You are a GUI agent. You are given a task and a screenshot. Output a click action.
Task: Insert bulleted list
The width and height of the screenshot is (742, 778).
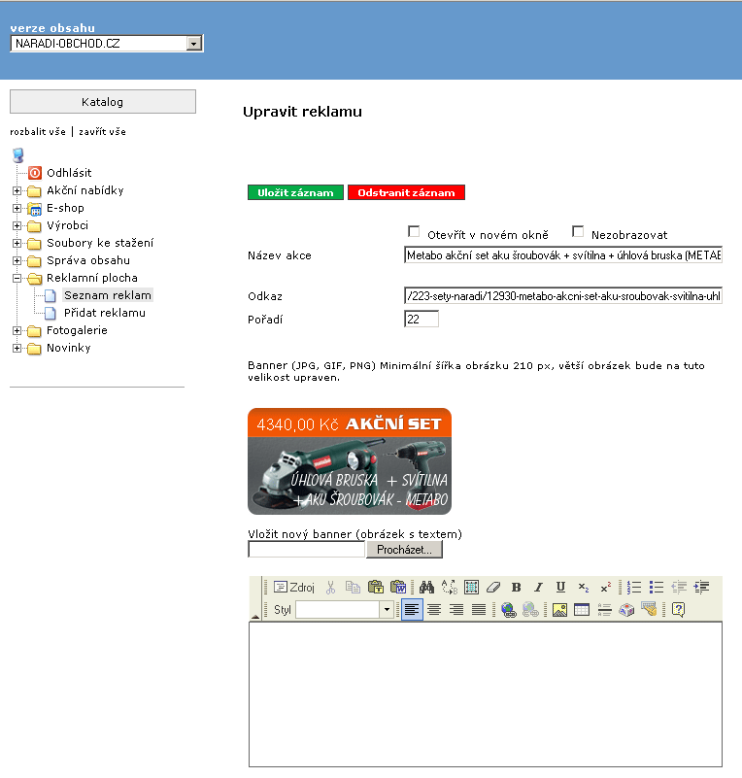point(657,588)
